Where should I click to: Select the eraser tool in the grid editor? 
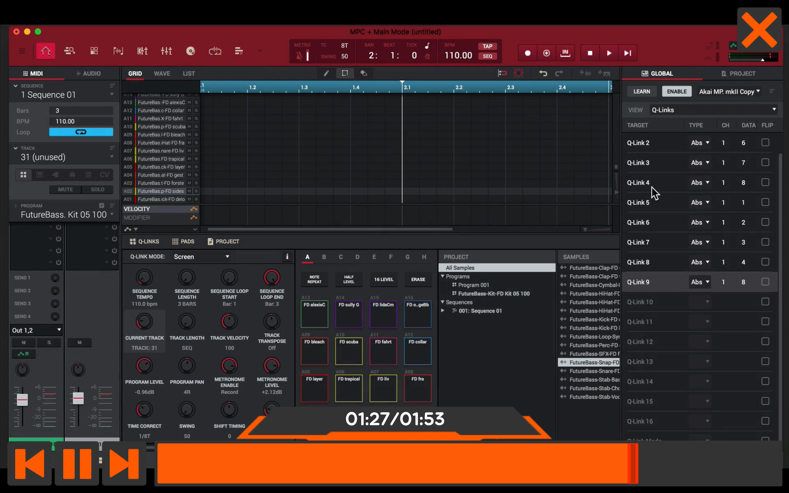364,73
